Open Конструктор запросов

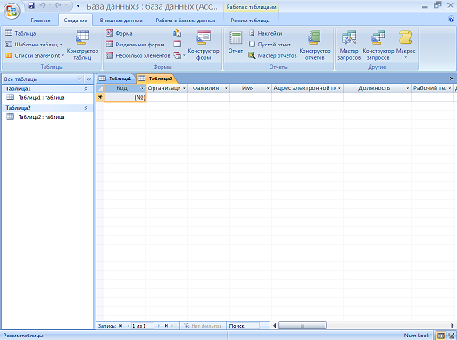tap(378, 45)
